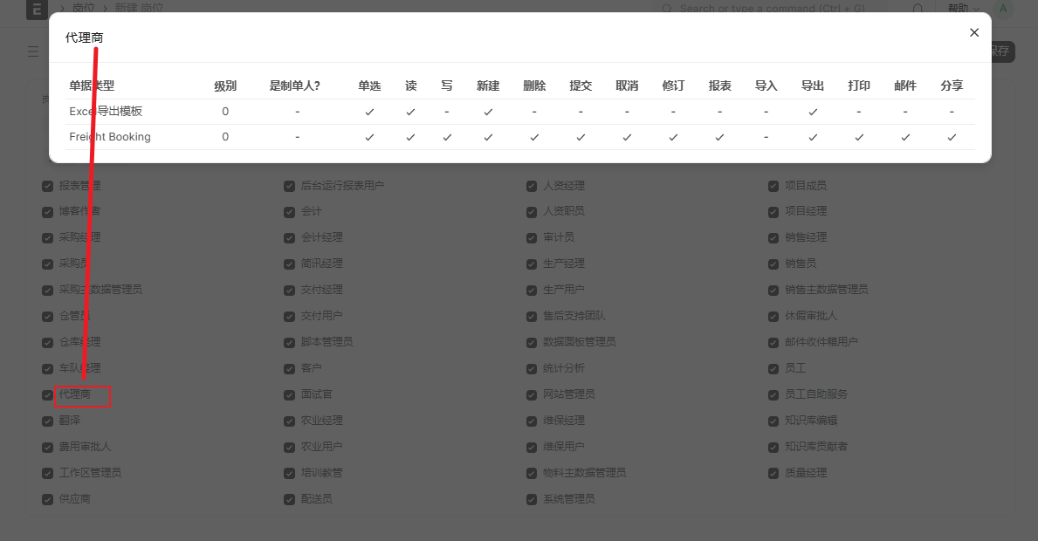
Task: Close the 代理商 permissions dialog
Action: point(974,32)
